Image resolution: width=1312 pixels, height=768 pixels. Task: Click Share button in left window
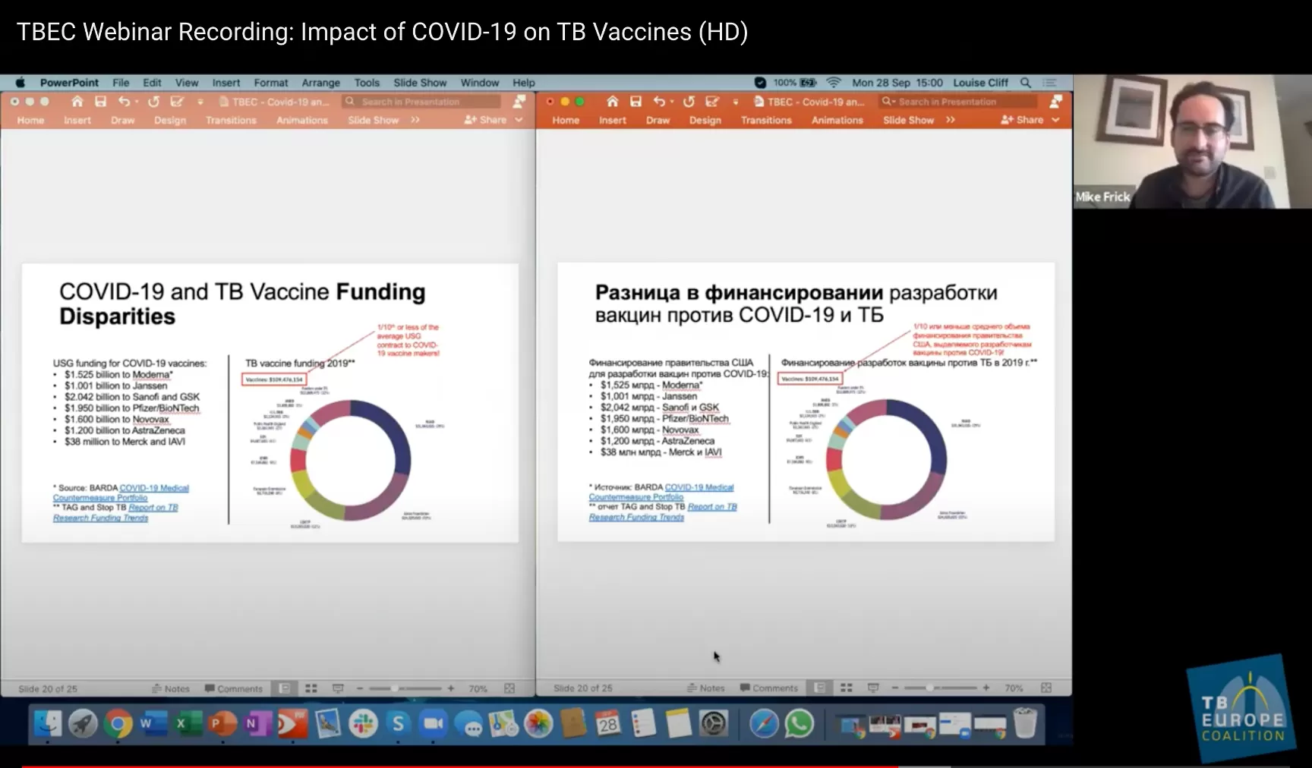(486, 120)
